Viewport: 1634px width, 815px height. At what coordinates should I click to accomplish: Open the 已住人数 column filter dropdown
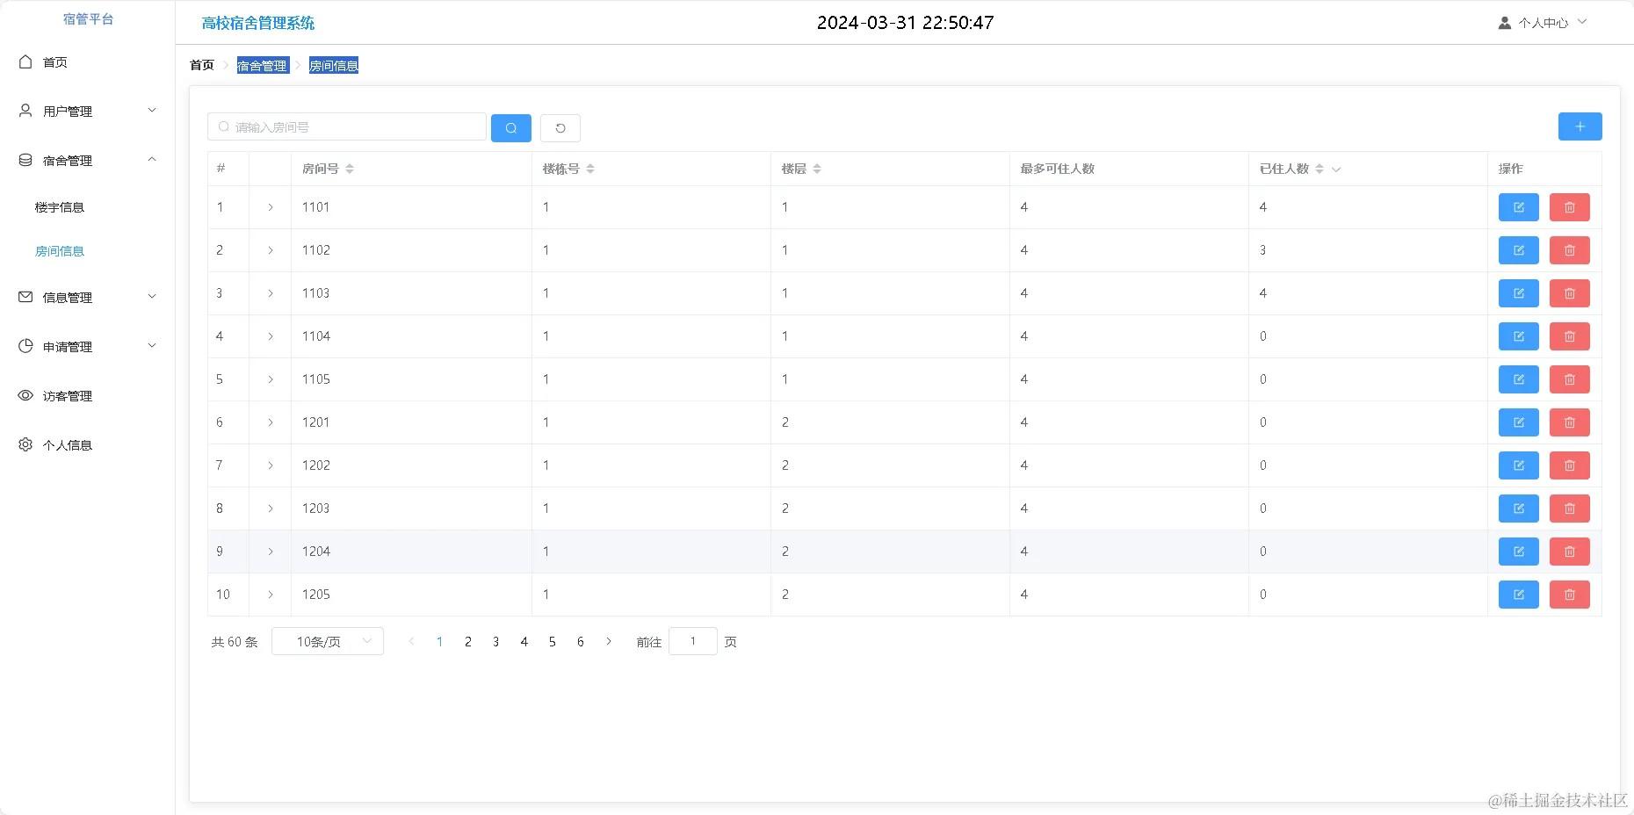1336,169
